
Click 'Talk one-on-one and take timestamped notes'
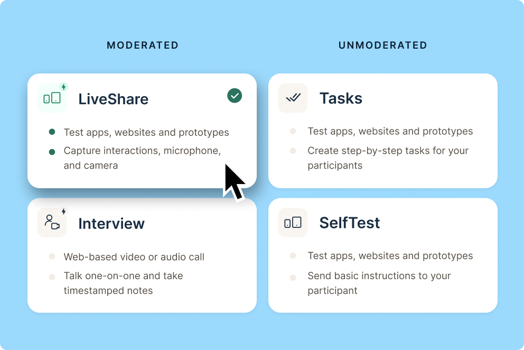[123, 283]
